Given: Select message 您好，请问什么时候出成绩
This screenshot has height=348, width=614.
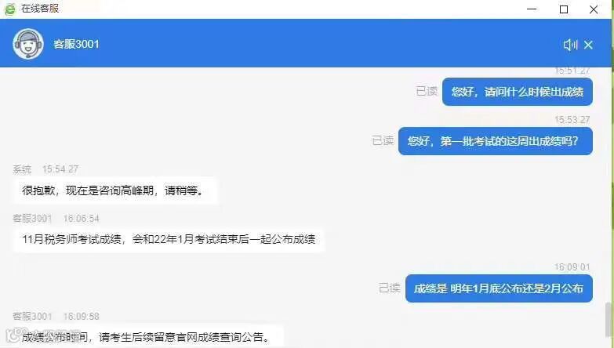Looking at the screenshot, I should [518, 92].
